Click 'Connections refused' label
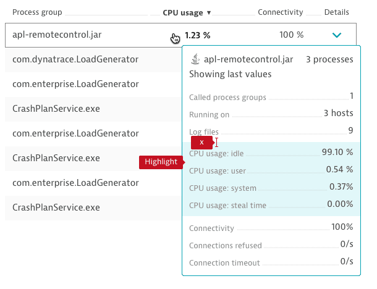Image resolution: width=377 pixels, height=289 pixels. [226, 246]
